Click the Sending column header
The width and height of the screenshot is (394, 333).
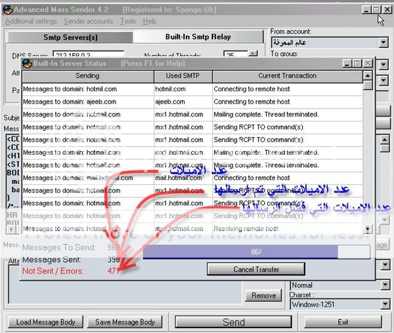[87, 76]
